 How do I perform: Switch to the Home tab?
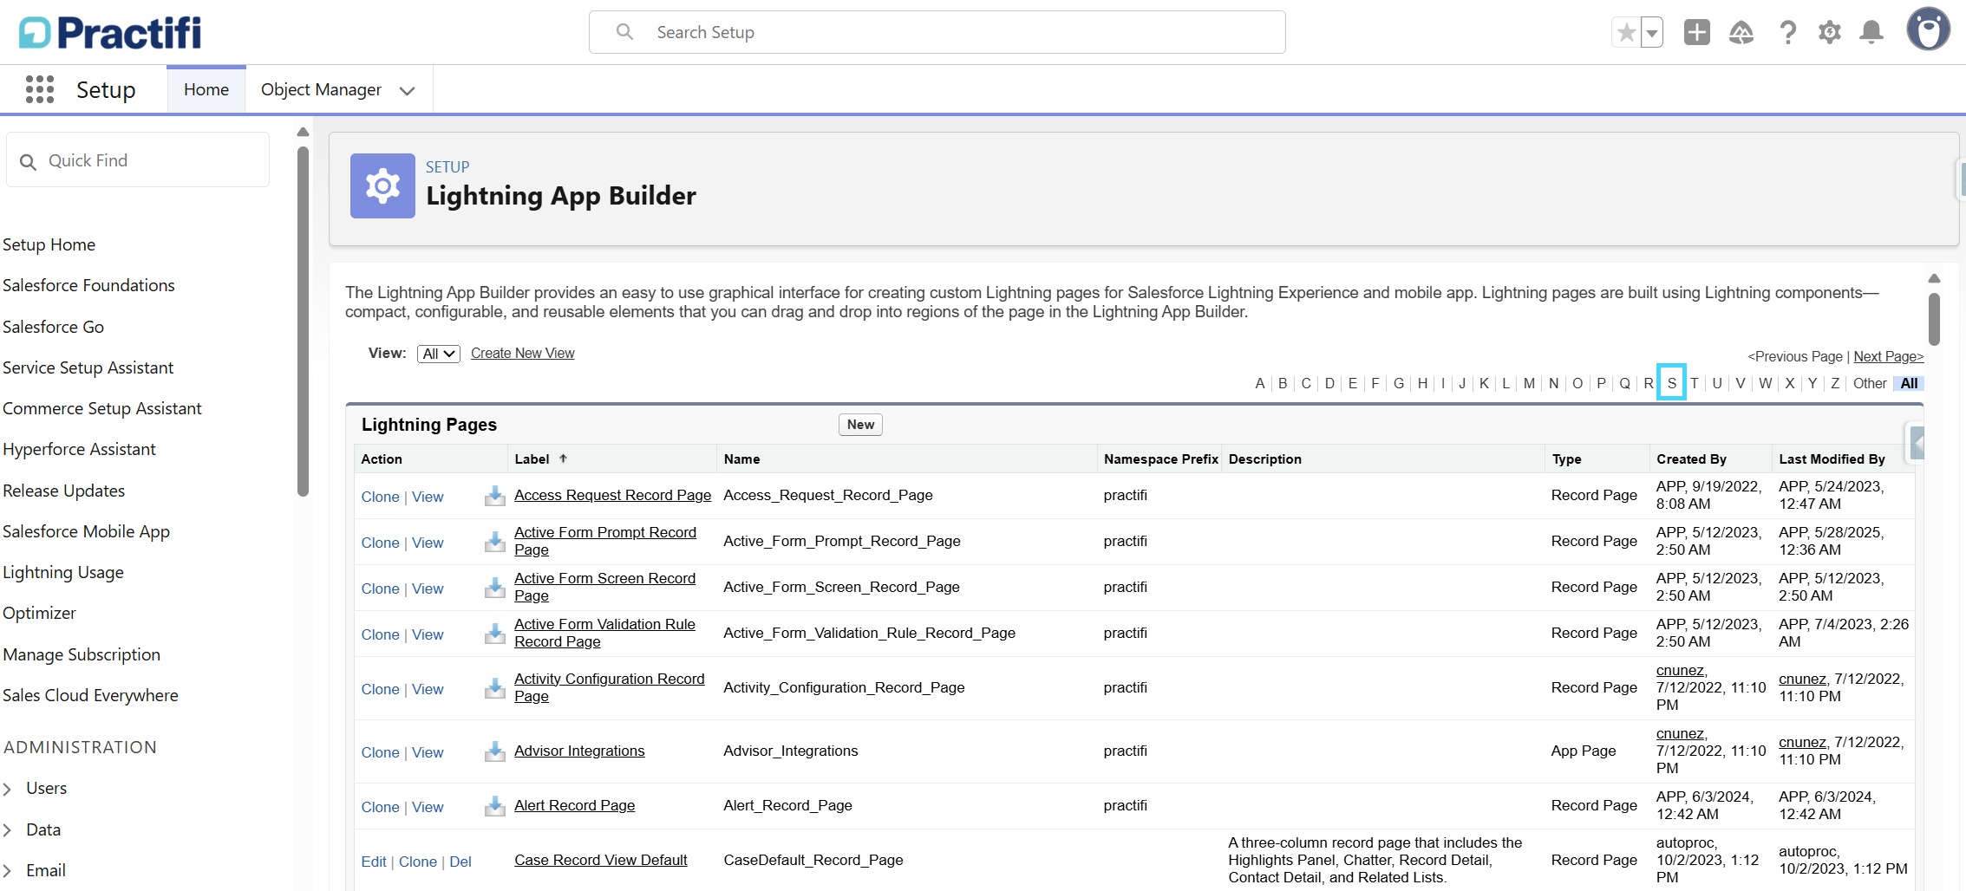[x=206, y=89]
